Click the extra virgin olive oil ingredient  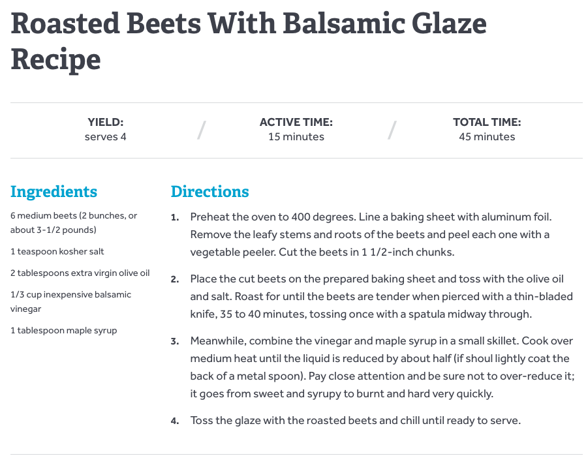click(80, 273)
